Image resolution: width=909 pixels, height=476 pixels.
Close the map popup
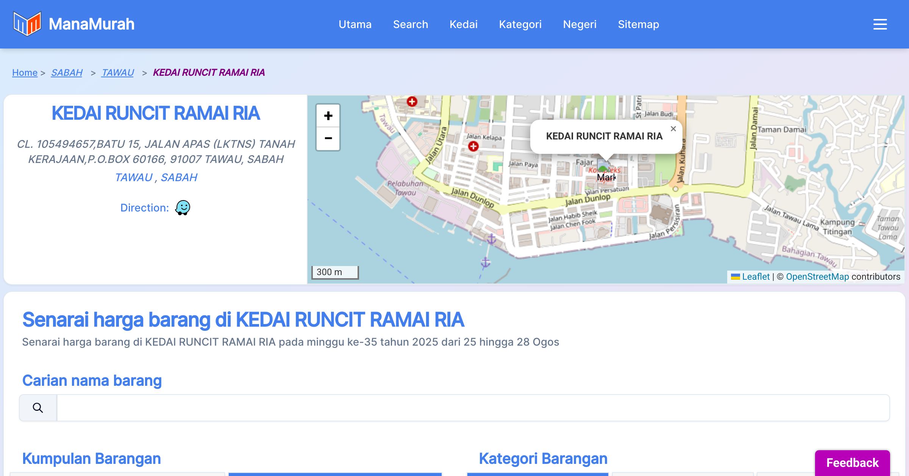click(x=673, y=129)
